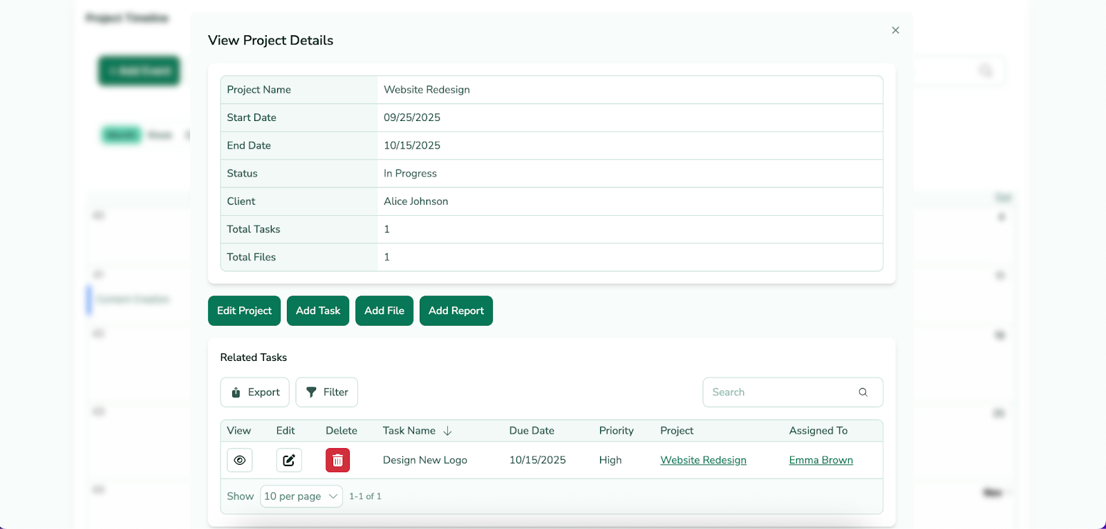Click the Edit Project button

[x=244, y=310]
